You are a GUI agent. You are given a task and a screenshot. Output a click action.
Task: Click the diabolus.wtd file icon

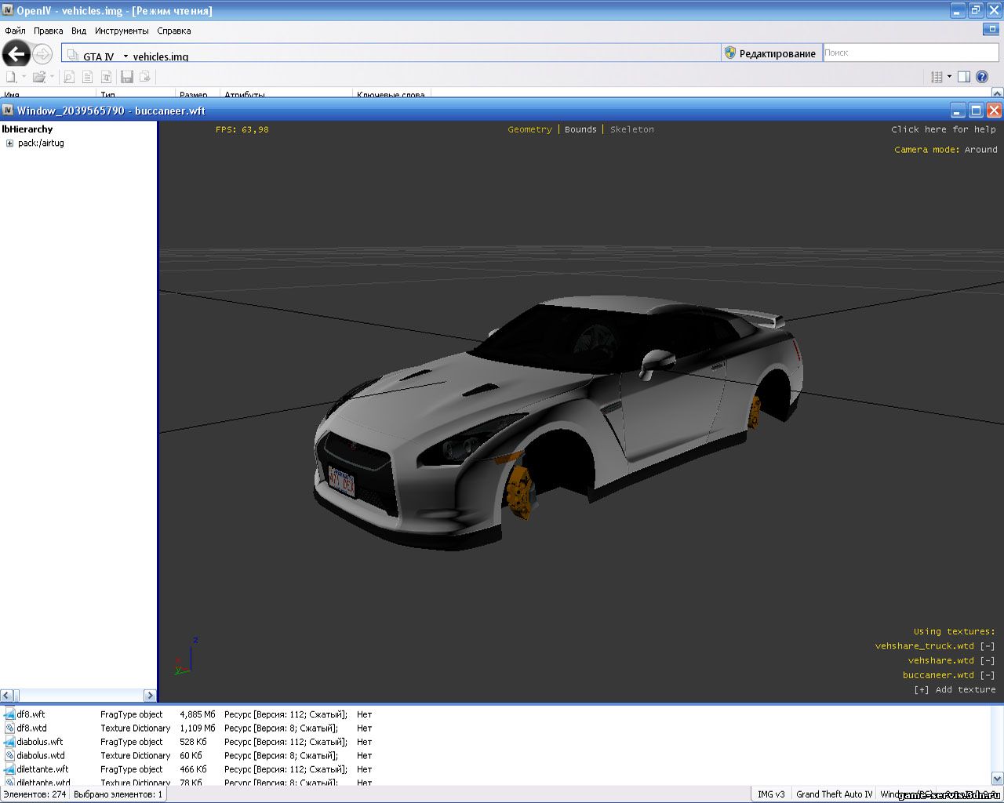click(10, 756)
